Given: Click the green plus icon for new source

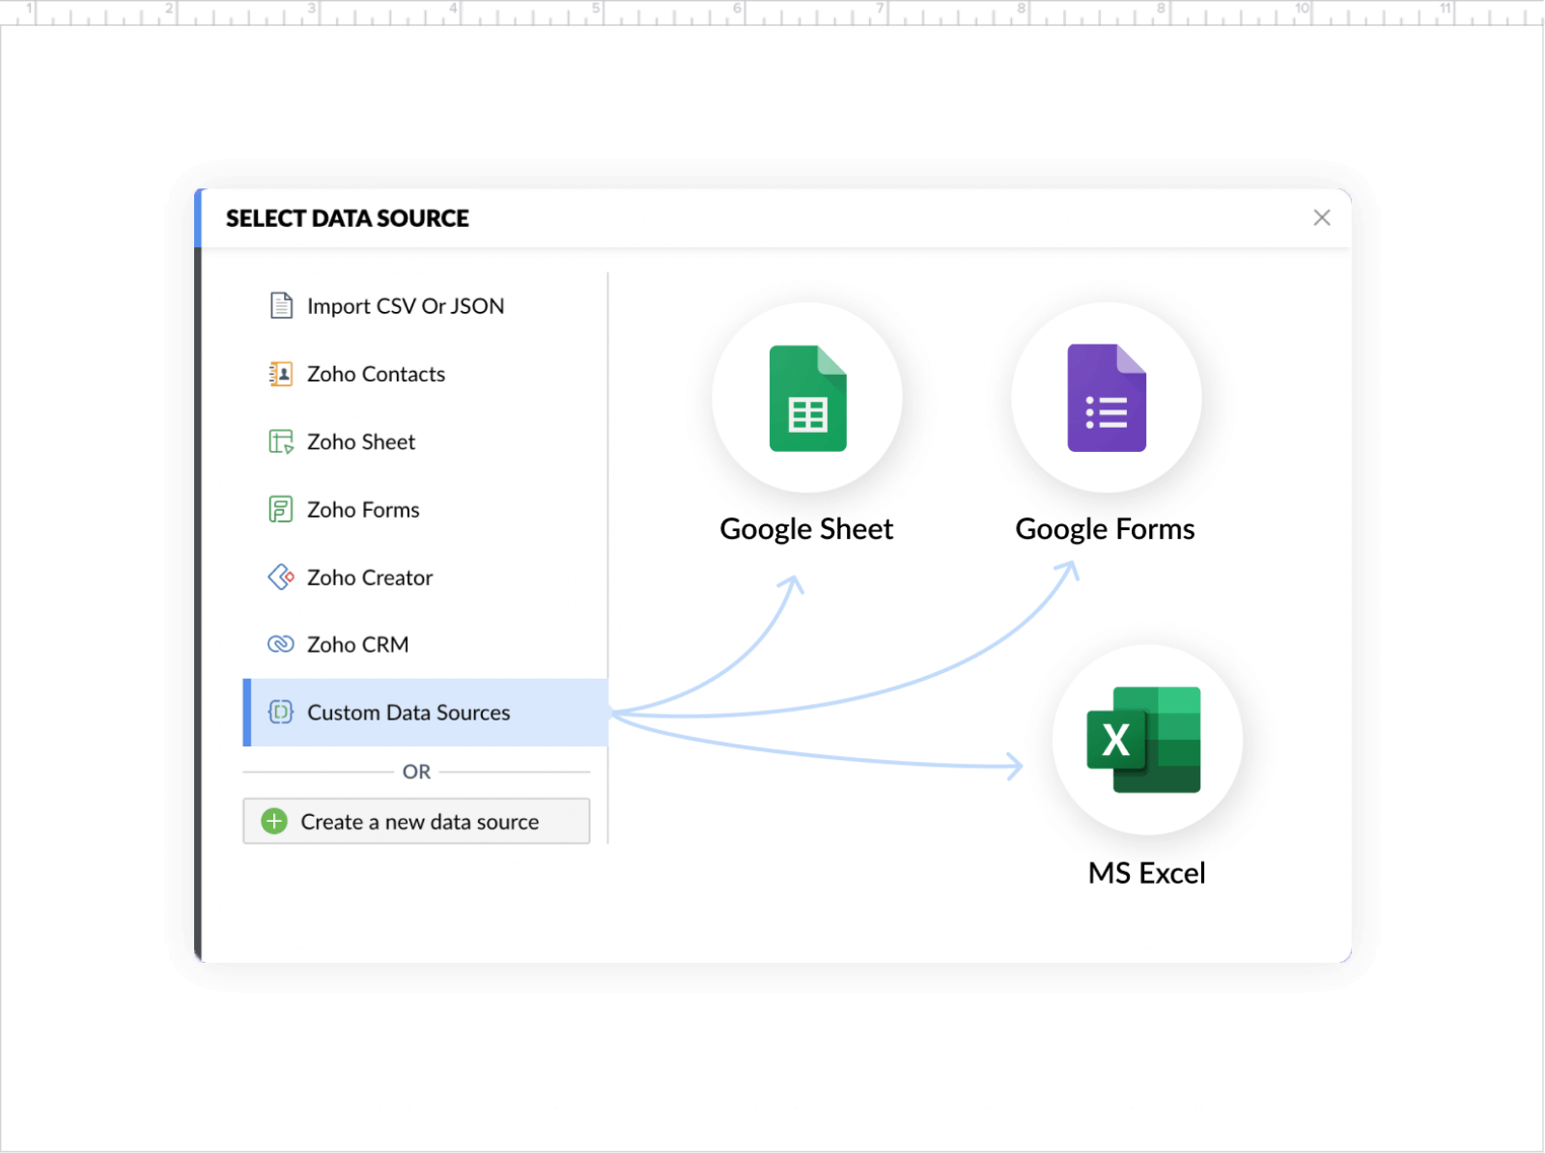Looking at the screenshot, I should [x=273, y=821].
